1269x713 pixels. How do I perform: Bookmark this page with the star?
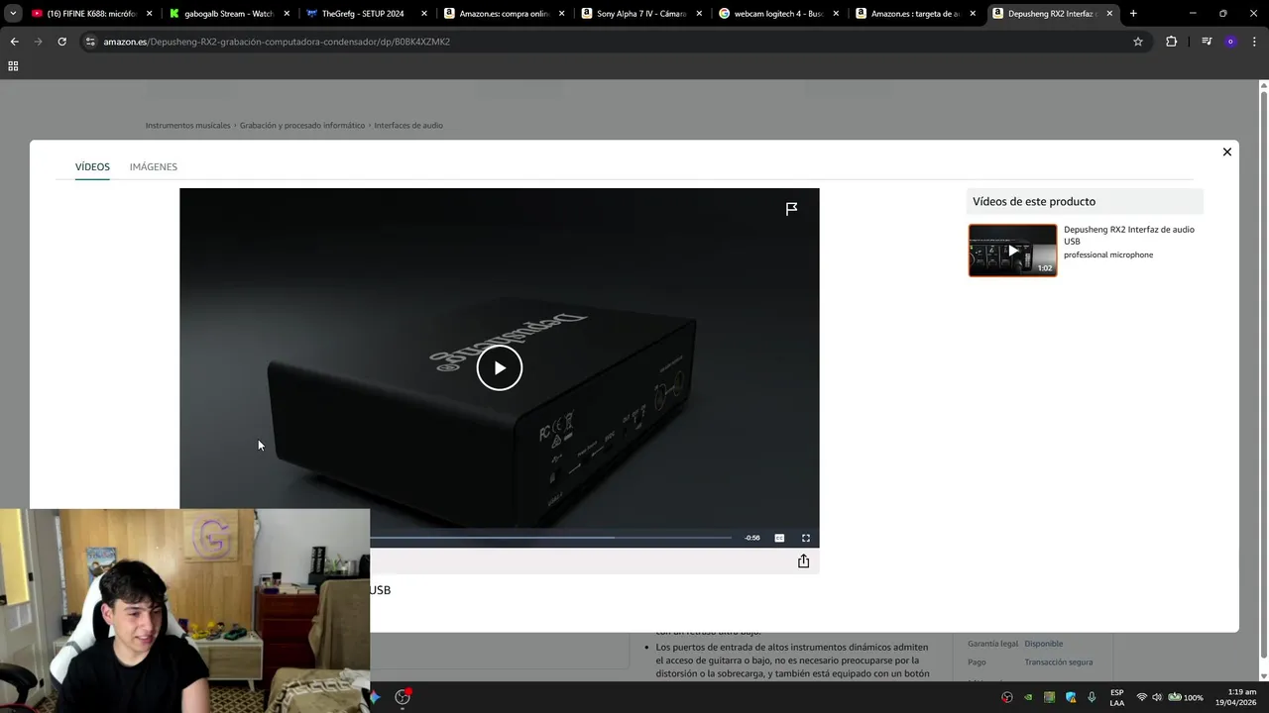[x=1138, y=42]
